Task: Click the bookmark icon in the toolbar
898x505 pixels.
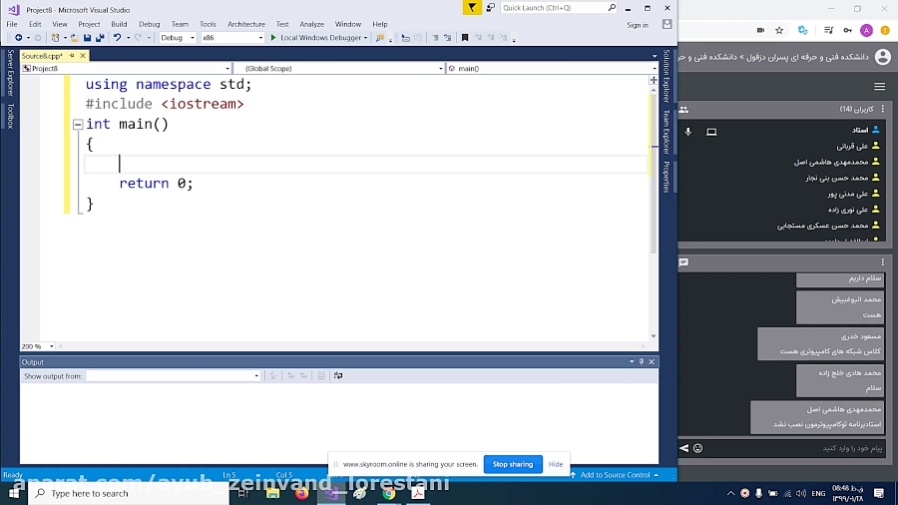Action: (x=465, y=38)
